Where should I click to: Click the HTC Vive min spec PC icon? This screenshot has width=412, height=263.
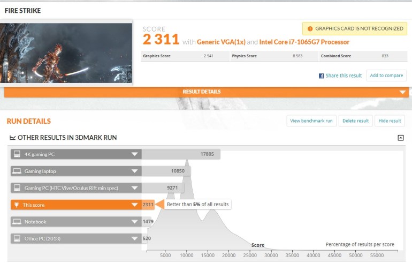(x=17, y=187)
